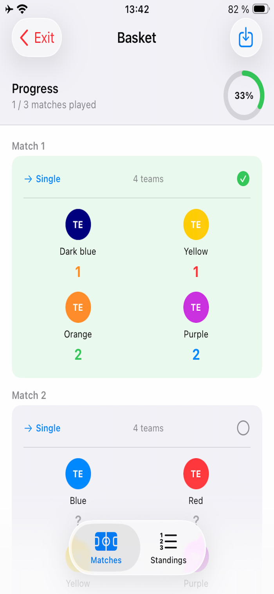This screenshot has width=274, height=594.
Task: Switch to the Standings tab
Action: [168, 547]
